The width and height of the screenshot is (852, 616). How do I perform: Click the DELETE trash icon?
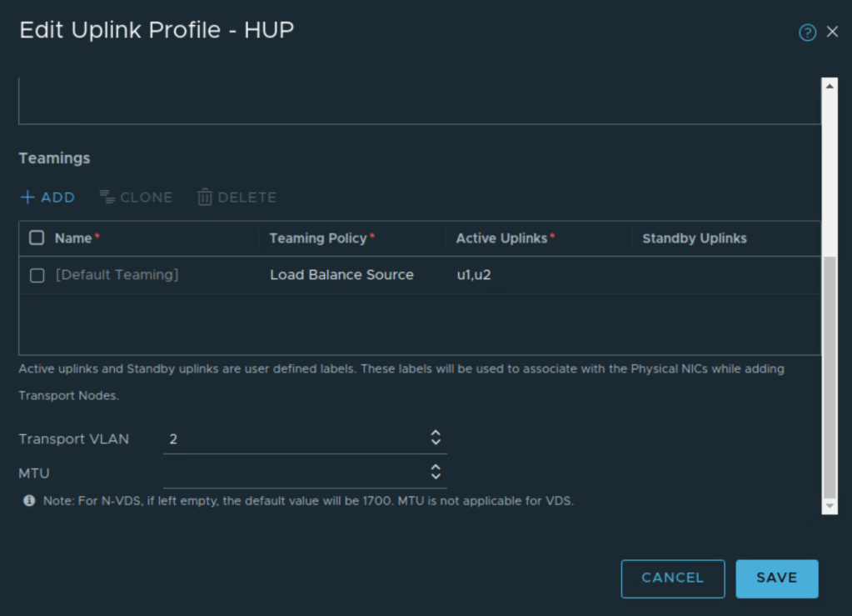(x=205, y=198)
